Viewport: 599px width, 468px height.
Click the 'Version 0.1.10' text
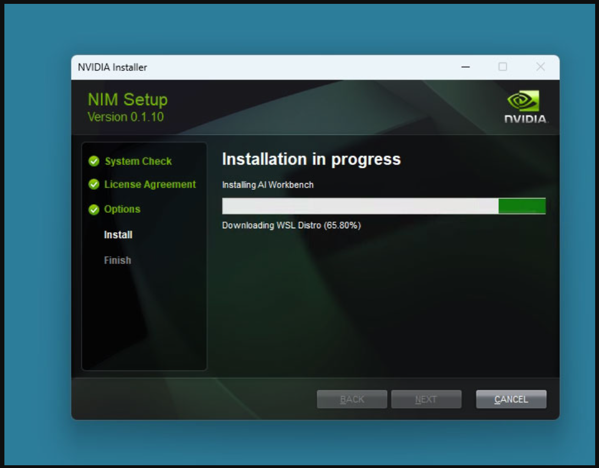click(125, 117)
